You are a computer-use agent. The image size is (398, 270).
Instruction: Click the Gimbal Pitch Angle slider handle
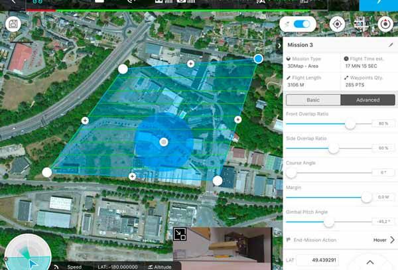(328, 222)
